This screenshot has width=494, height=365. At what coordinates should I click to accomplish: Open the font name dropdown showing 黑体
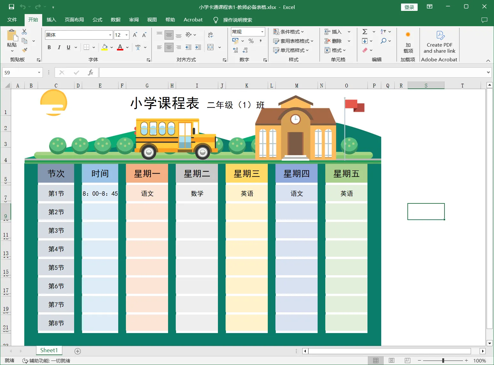[x=110, y=35]
